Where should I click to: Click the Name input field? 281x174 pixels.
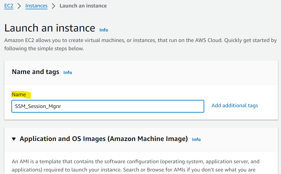point(108,106)
